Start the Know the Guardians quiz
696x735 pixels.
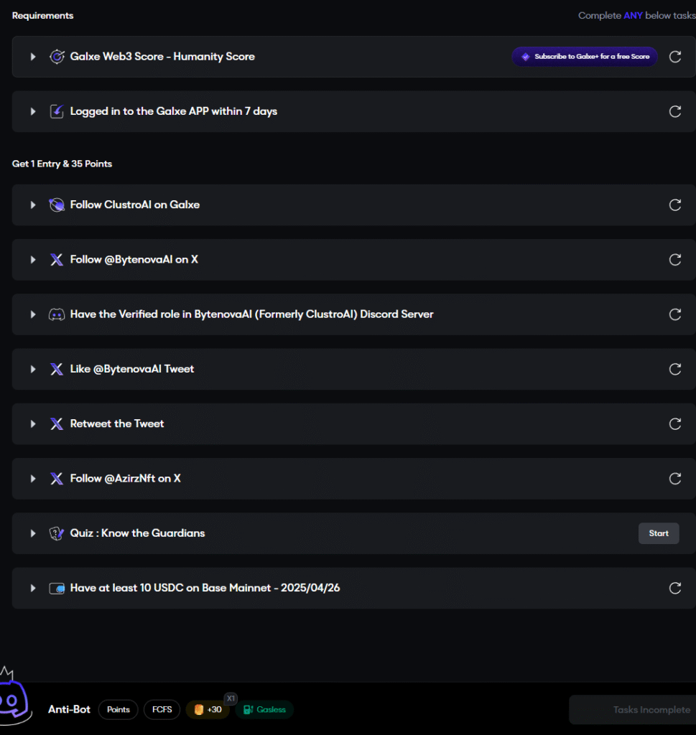(x=659, y=533)
